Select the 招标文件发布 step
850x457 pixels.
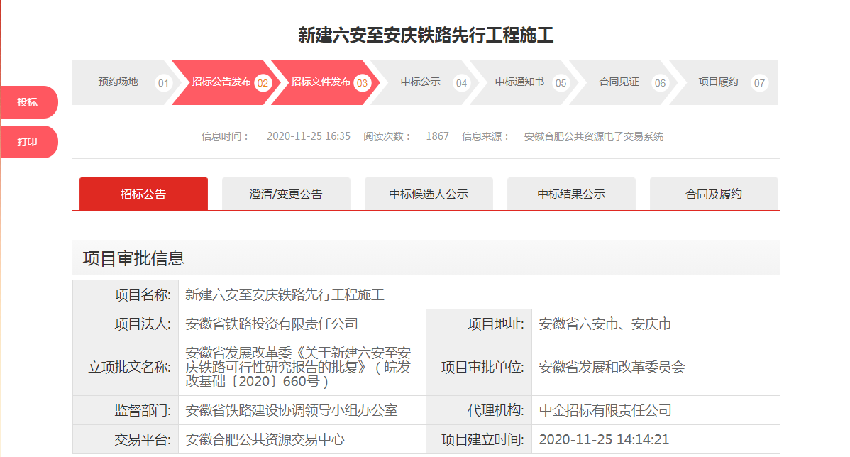(x=320, y=82)
